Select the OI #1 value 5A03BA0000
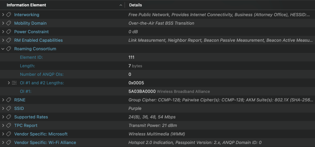 pyautogui.click(x=142, y=91)
